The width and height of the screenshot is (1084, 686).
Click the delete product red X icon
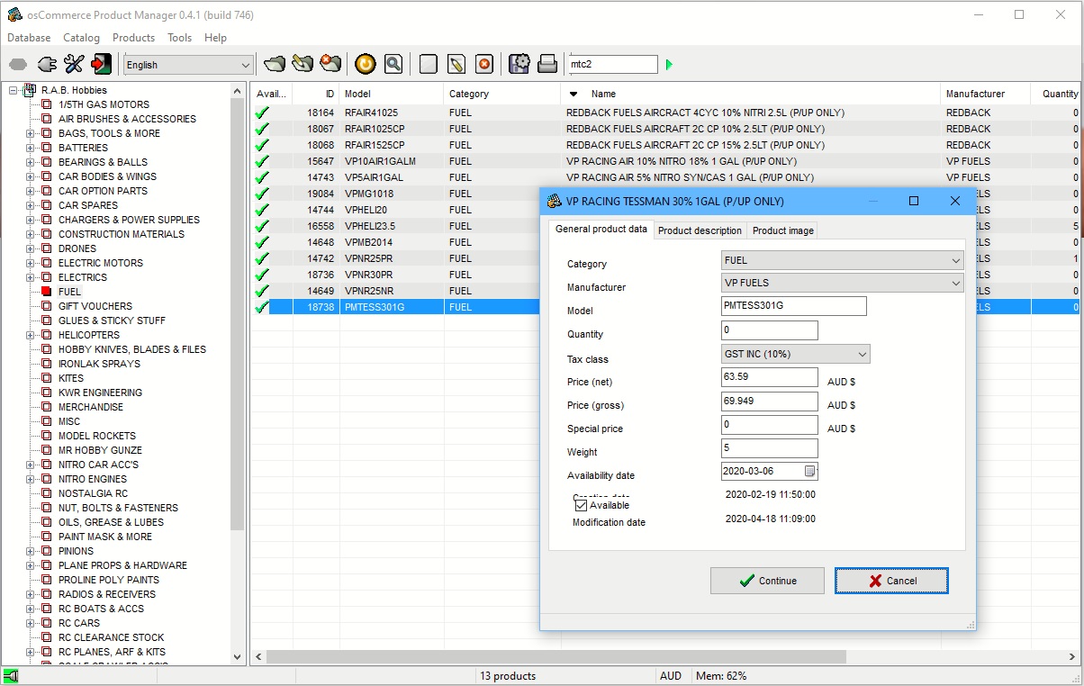click(x=484, y=64)
